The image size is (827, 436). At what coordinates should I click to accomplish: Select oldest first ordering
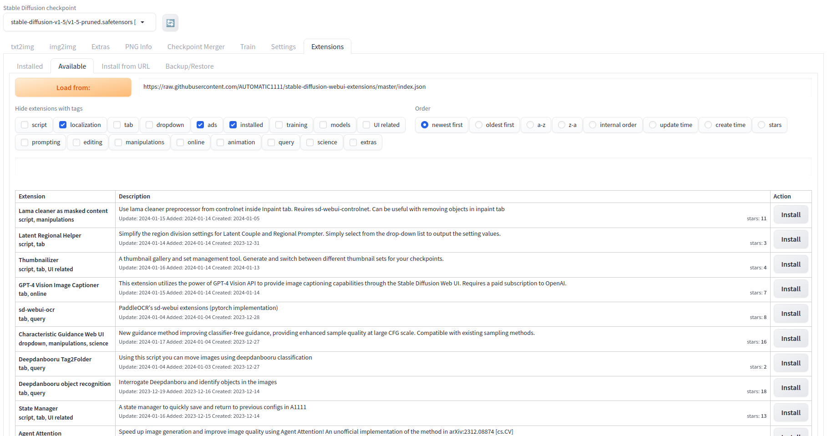coord(479,125)
